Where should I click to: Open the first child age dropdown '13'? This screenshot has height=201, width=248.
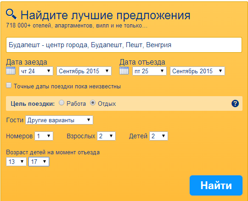click(16, 162)
